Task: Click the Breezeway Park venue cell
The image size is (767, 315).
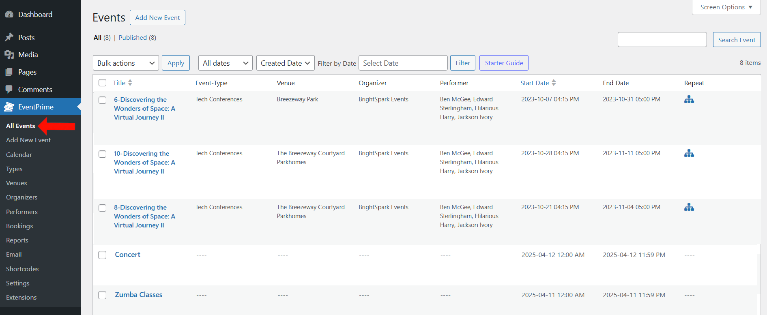Action: [297, 99]
